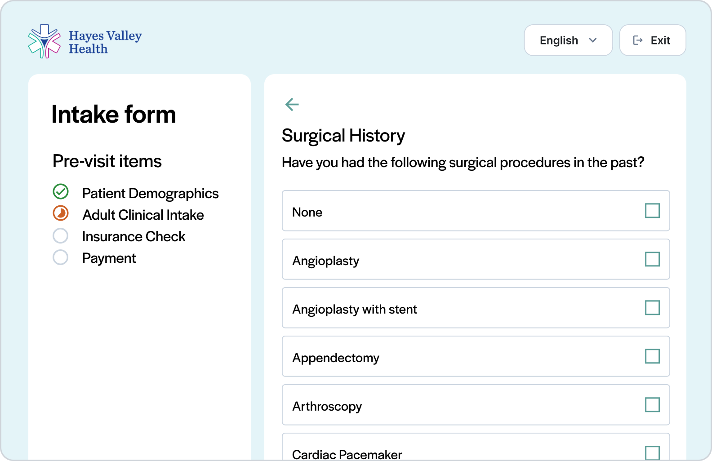
Task: Select the Patient Demographics item
Action: pos(150,193)
